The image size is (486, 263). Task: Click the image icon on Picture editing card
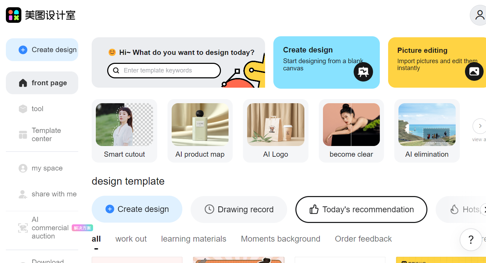[474, 71]
